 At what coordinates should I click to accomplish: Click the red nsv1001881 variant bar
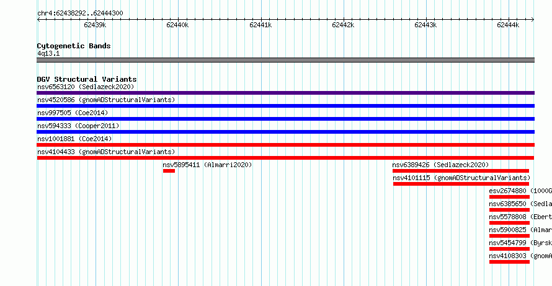point(285,145)
